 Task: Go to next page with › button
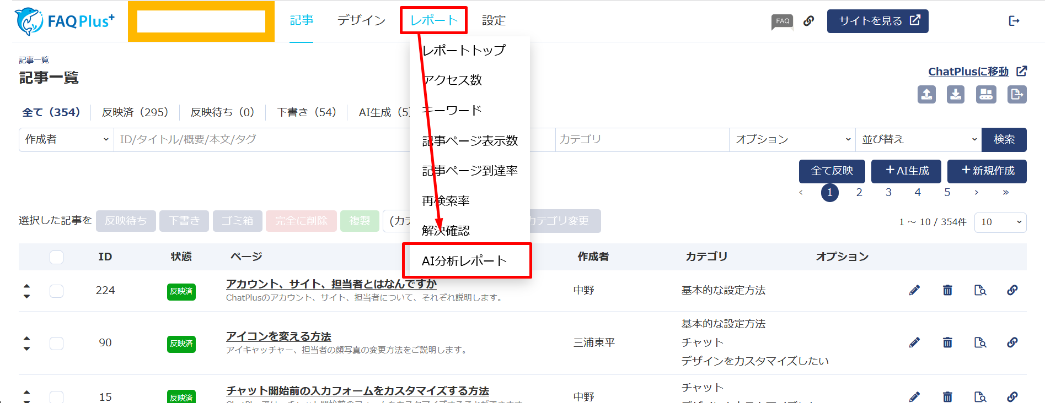[x=977, y=192]
